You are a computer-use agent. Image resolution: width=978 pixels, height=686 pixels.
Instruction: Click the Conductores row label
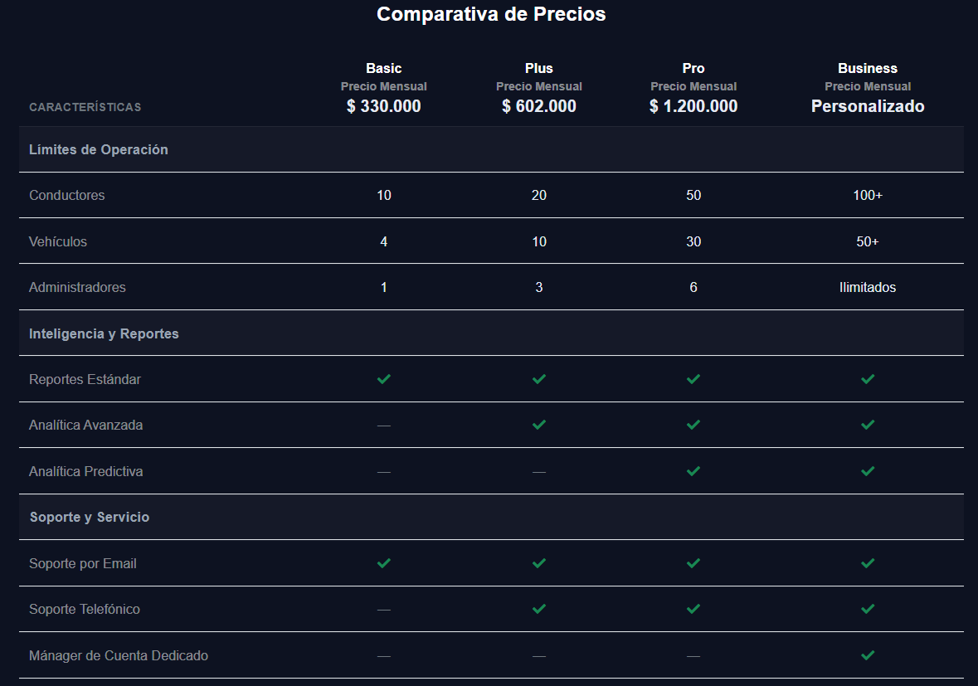67,196
